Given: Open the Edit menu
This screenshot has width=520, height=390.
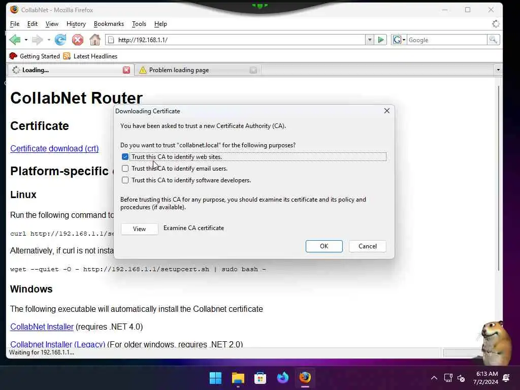Looking at the screenshot, I should 32,24.
